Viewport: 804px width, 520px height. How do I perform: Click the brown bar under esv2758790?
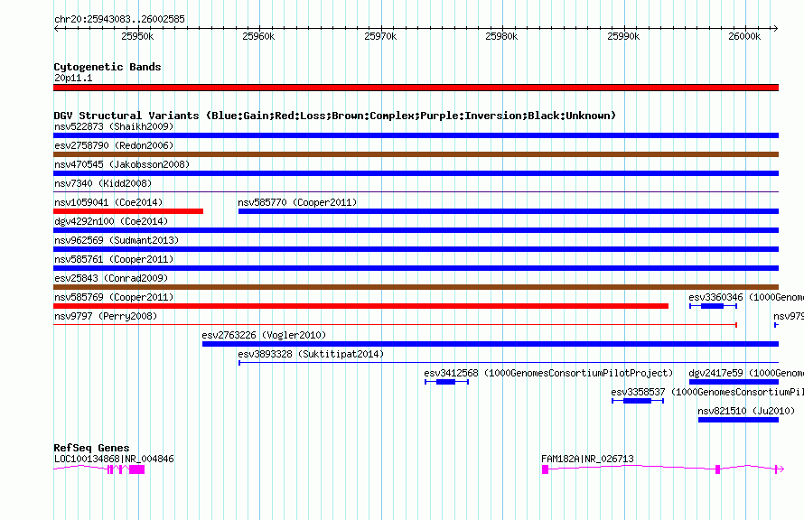[x=416, y=154]
